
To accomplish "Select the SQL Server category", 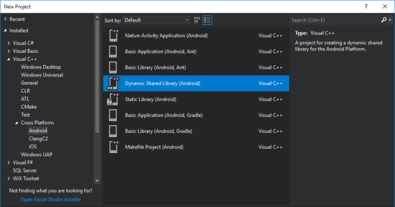I will [25, 171].
